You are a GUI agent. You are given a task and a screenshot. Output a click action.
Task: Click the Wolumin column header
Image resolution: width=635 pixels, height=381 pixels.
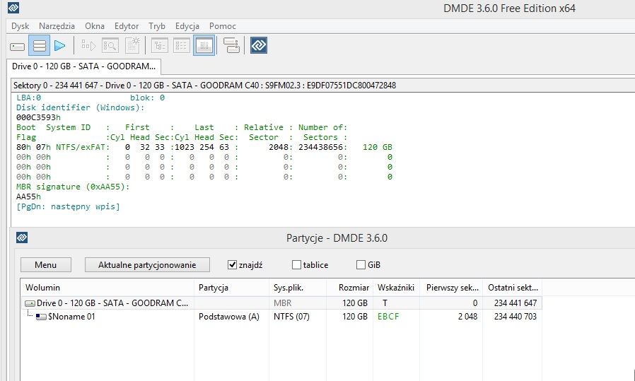point(107,288)
